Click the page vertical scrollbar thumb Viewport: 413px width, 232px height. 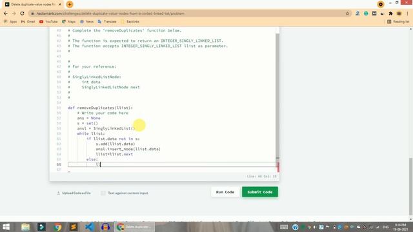[411, 186]
